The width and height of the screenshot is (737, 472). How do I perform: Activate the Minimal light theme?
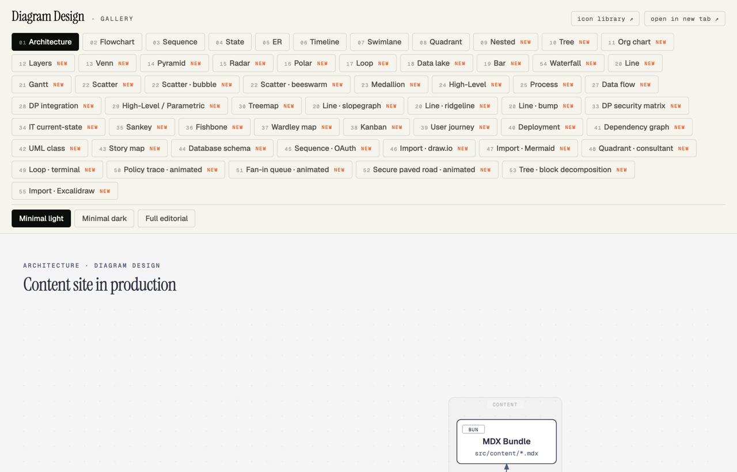pos(41,219)
